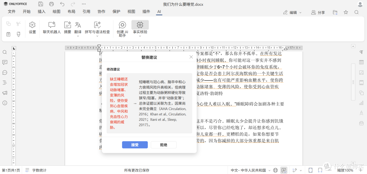The height and width of the screenshot is (174, 367).
Task: Accept the suggestion with 接受 button
Action: [135, 145]
